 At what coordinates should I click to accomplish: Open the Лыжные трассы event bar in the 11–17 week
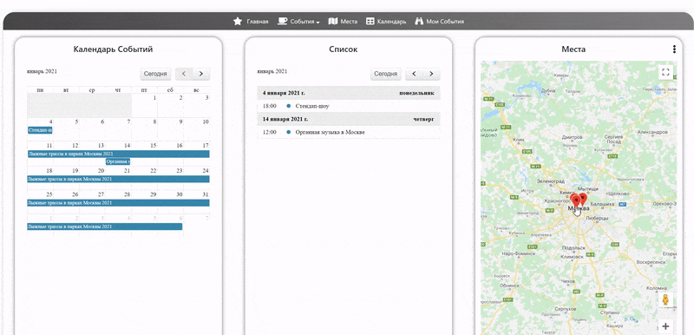point(118,154)
